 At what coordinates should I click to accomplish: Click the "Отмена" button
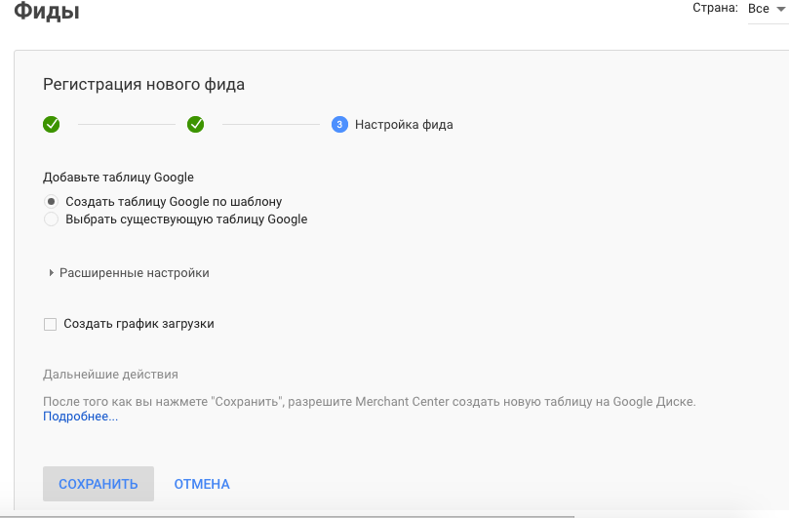pos(202,484)
